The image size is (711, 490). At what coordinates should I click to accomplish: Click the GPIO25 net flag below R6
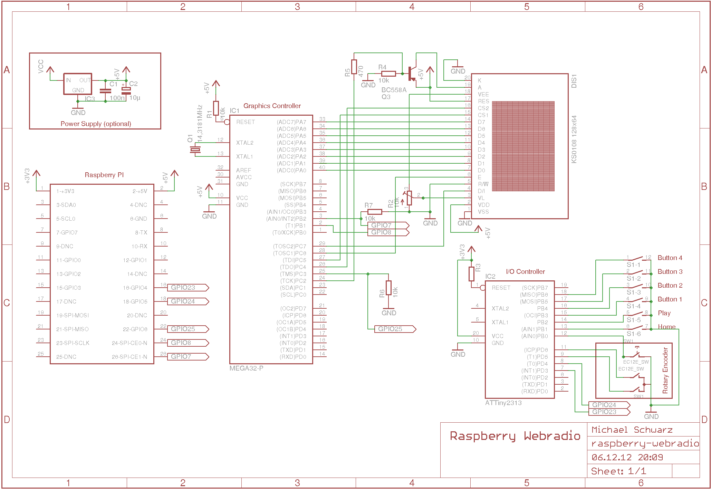coord(395,329)
